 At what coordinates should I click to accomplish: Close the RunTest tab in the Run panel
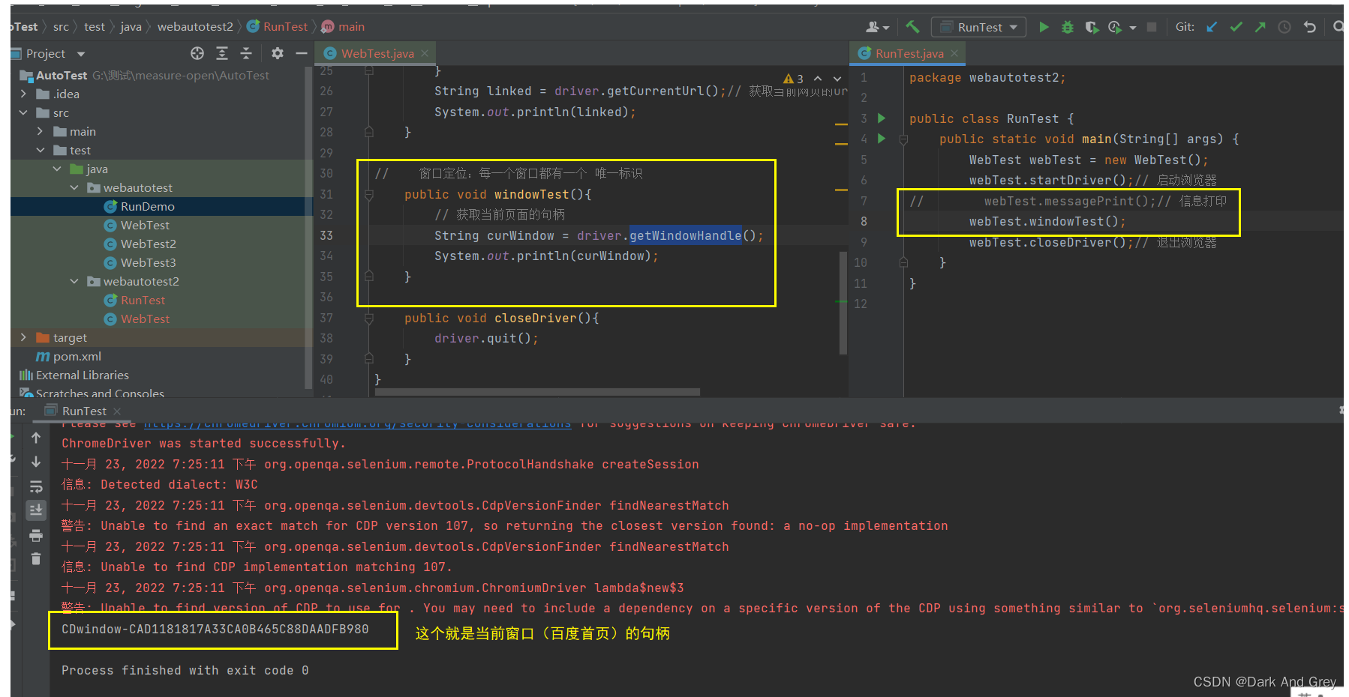pyautogui.click(x=117, y=411)
